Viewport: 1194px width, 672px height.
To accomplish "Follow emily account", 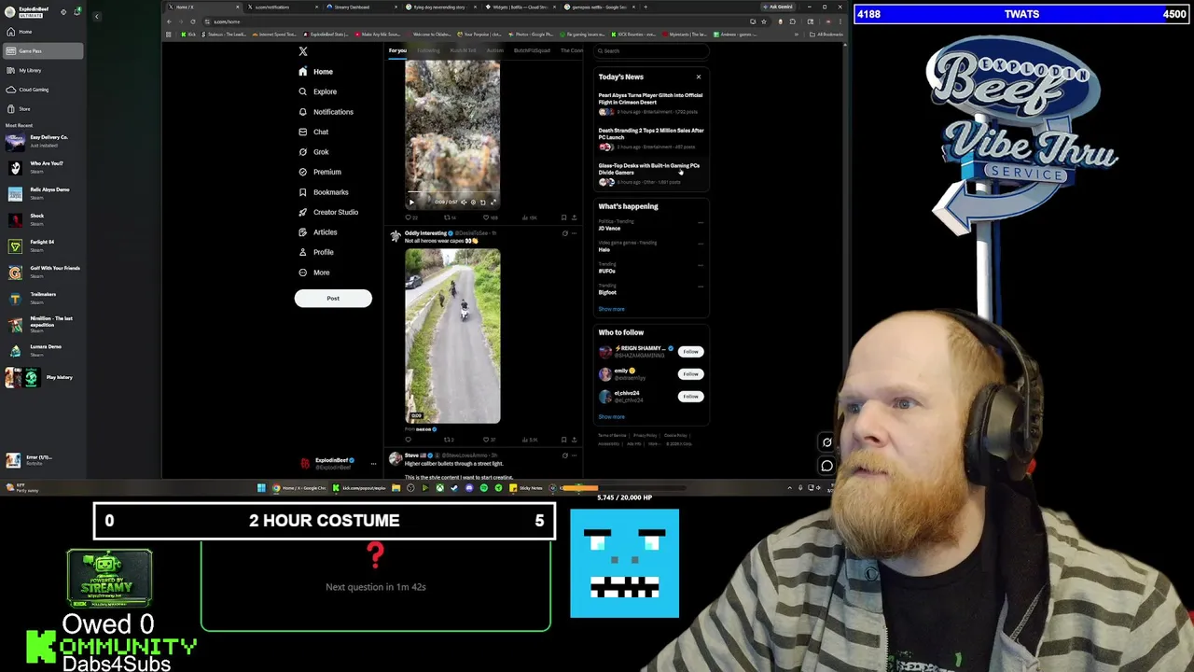I will tap(690, 374).
